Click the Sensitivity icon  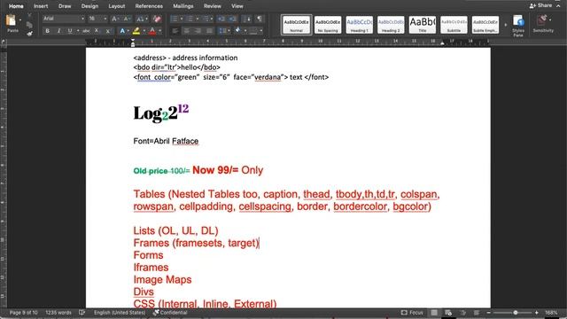click(x=543, y=24)
